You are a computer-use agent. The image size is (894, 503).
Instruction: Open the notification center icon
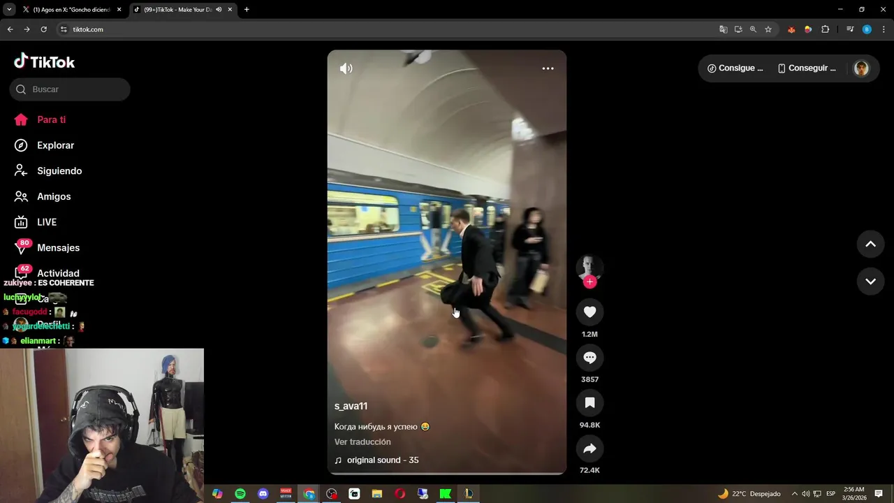tap(879, 494)
